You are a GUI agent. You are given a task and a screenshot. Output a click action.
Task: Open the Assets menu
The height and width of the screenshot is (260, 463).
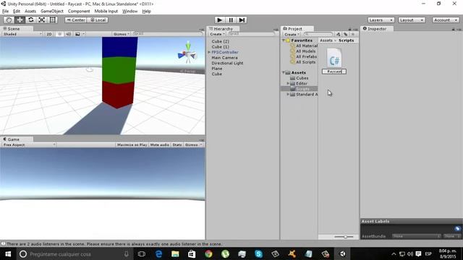pyautogui.click(x=30, y=12)
